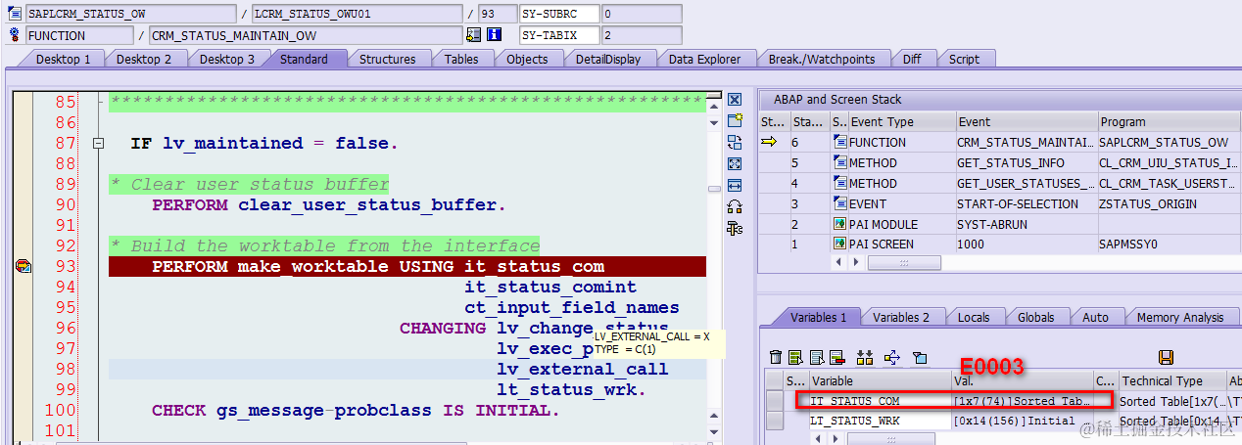Click the CRM_STATUS_MAINTAIN_OW function name field

[305, 35]
